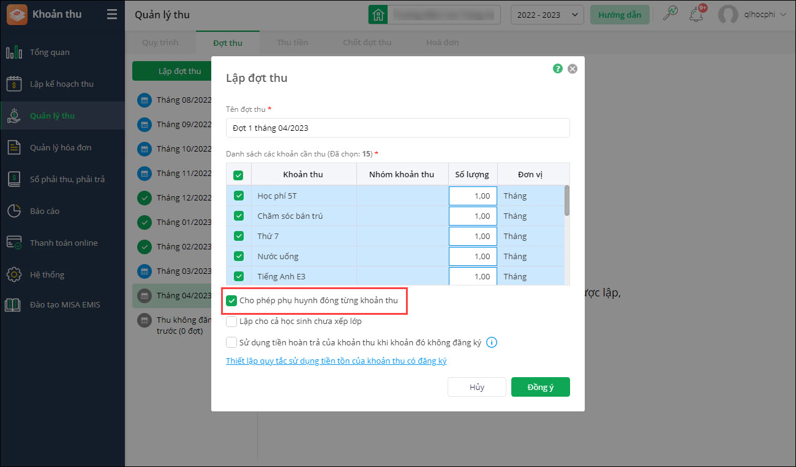
Task: Switch to the Quy trình tab
Action: [x=160, y=42]
